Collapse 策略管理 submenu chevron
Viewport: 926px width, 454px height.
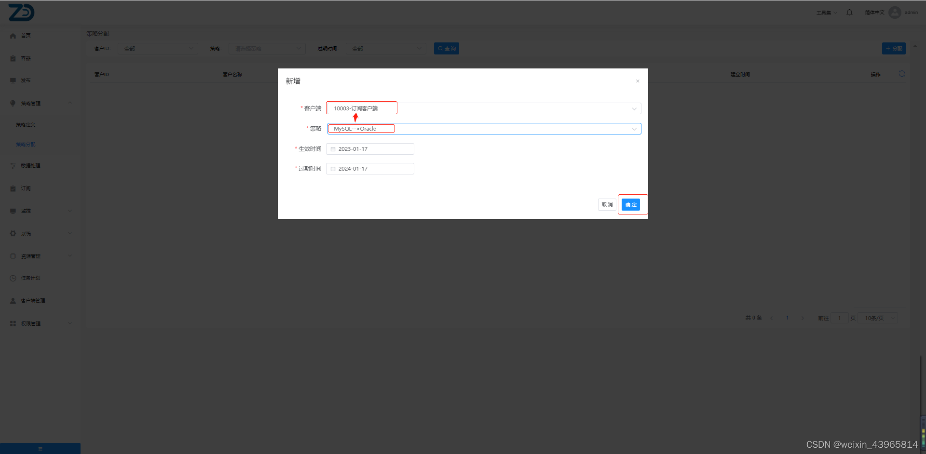(70, 103)
